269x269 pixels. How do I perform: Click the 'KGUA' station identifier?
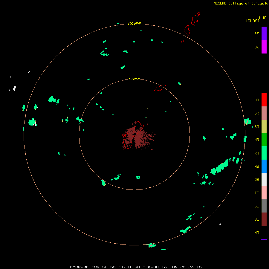(153, 267)
